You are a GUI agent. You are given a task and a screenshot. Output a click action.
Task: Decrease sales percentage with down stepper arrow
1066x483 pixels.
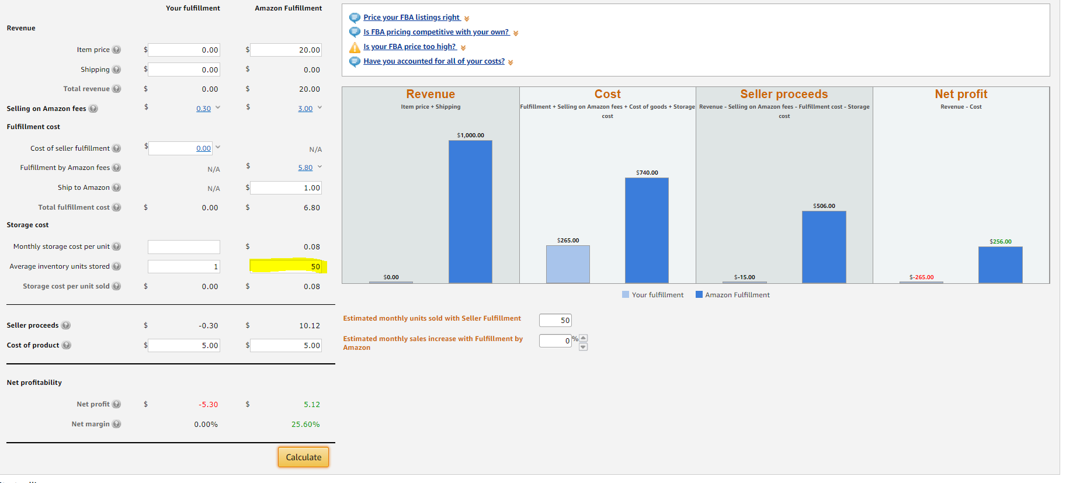[583, 347]
